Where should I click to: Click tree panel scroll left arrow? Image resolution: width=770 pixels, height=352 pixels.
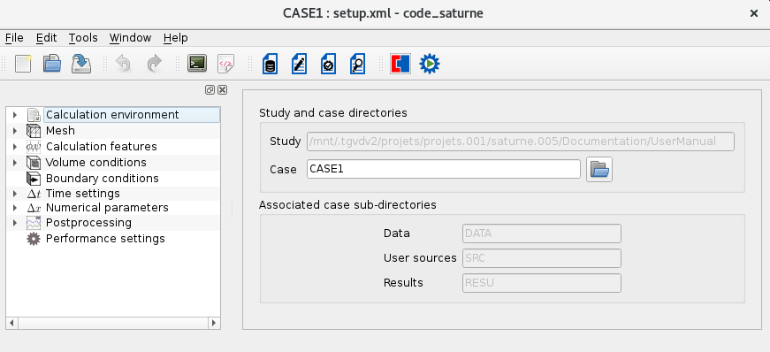pos(11,323)
